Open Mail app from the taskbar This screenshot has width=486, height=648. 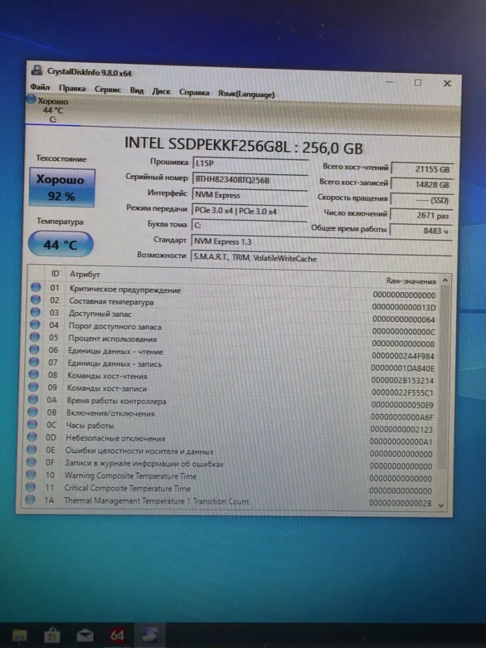click(84, 635)
